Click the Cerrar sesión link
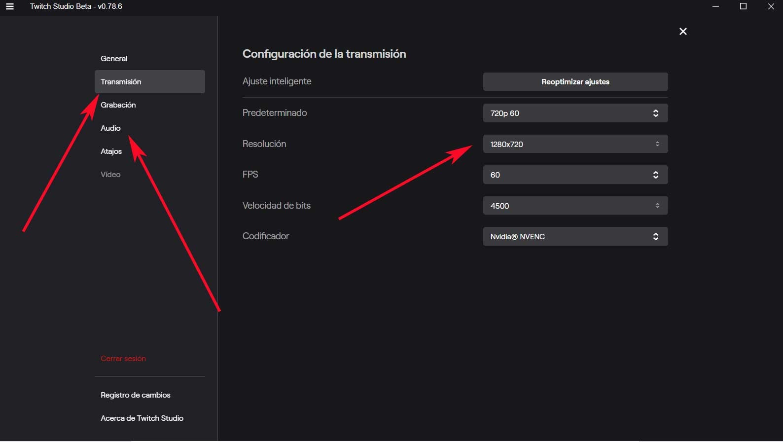Image resolution: width=783 pixels, height=442 pixels. point(123,359)
